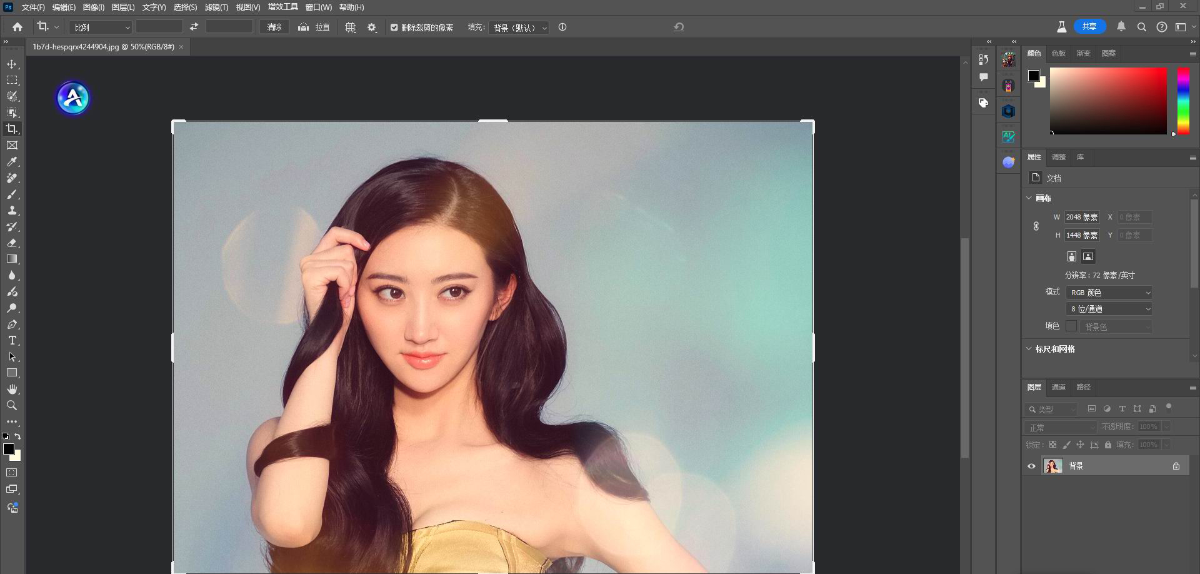Set canvas to landscape orientation

pyautogui.click(x=1088, y=256)
